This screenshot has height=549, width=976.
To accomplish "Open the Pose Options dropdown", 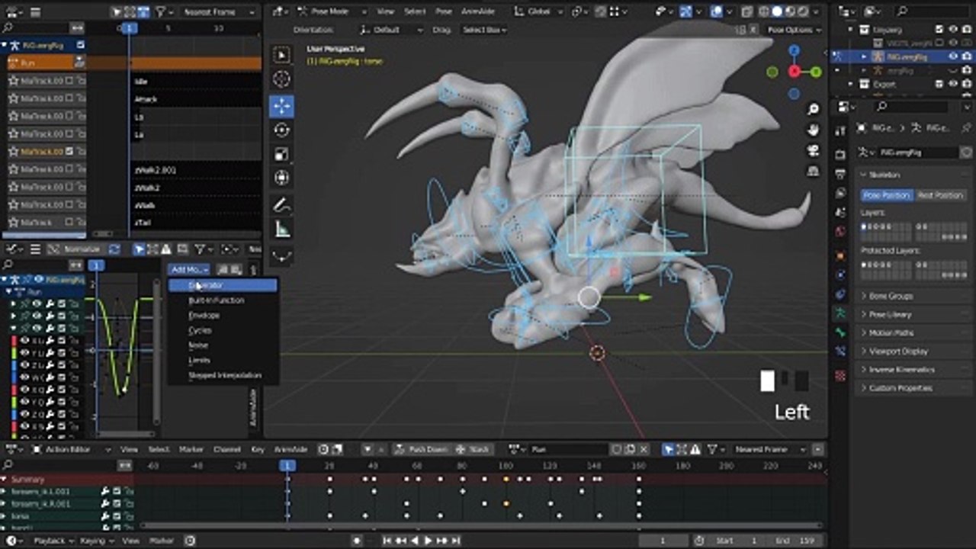I will (x=793, y=30).
